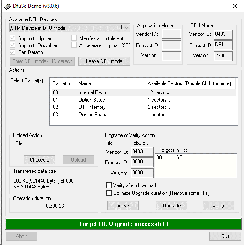
Task: Select the Internal Flash target row
Action: pos(143,92)
